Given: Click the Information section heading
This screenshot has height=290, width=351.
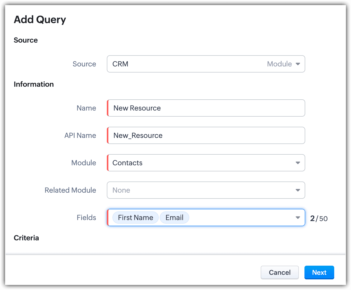Looking at the screenshot, I should 34,84.
